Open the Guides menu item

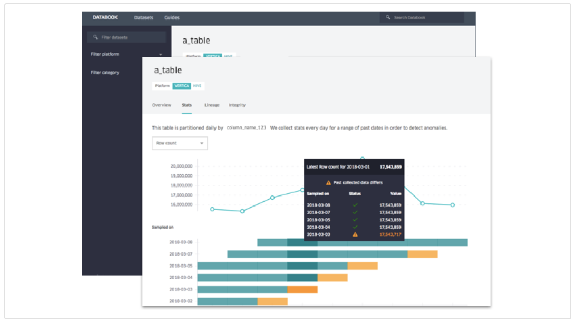coord(172,18)
